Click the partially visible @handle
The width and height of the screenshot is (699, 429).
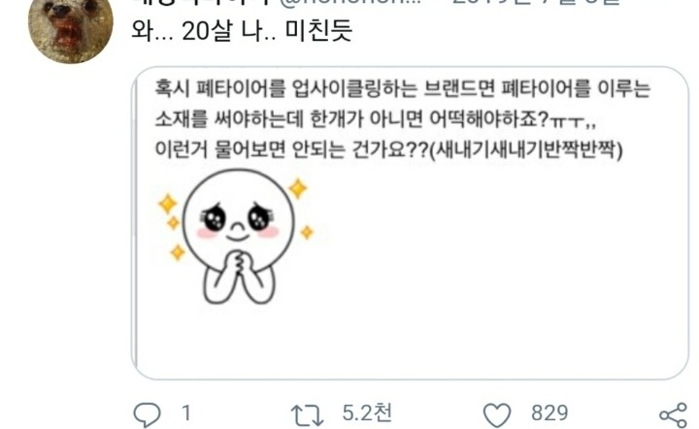pyautogui.click(x=352, y=2)
